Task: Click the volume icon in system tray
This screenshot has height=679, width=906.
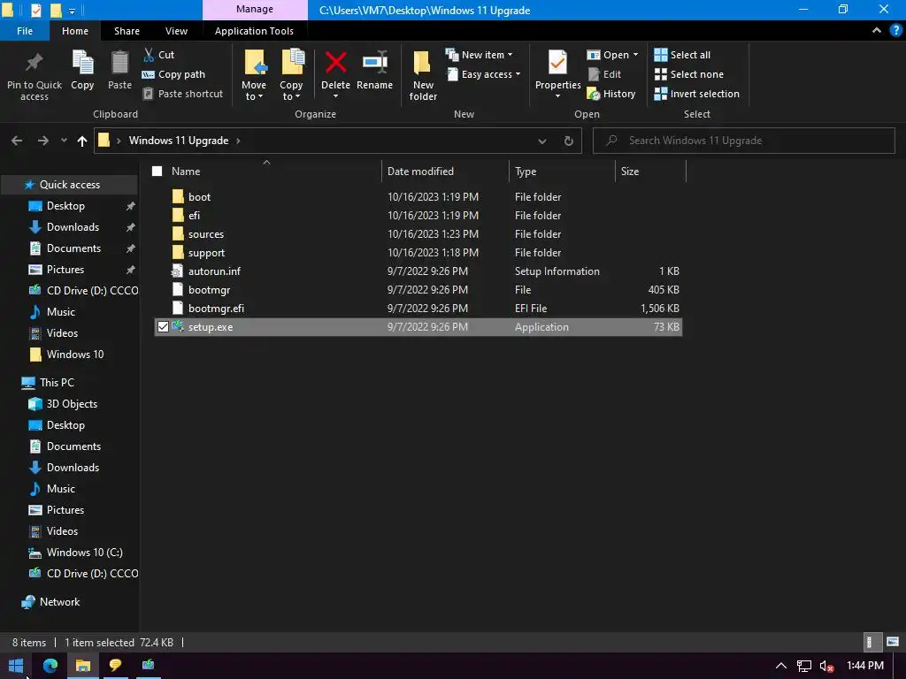Action: point(826,666)
